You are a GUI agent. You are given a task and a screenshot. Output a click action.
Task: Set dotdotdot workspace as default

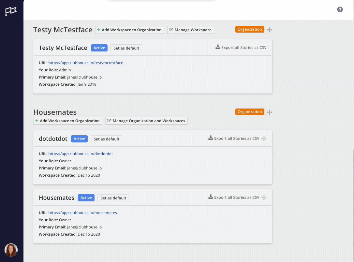(106, 139)
